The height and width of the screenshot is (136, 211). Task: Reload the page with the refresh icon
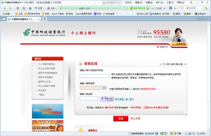coord(24,8)
